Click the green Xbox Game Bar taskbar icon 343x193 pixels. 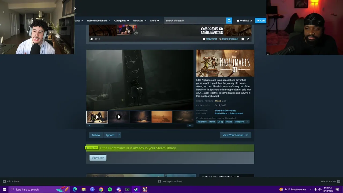(127, 190)
